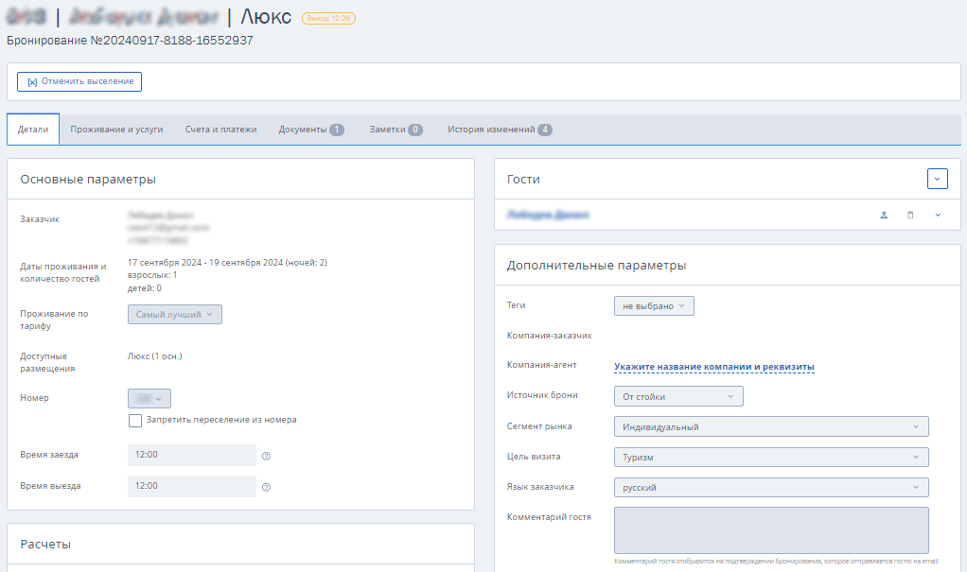
Task: Click the Заметки count badge
Action: point(415,130)
